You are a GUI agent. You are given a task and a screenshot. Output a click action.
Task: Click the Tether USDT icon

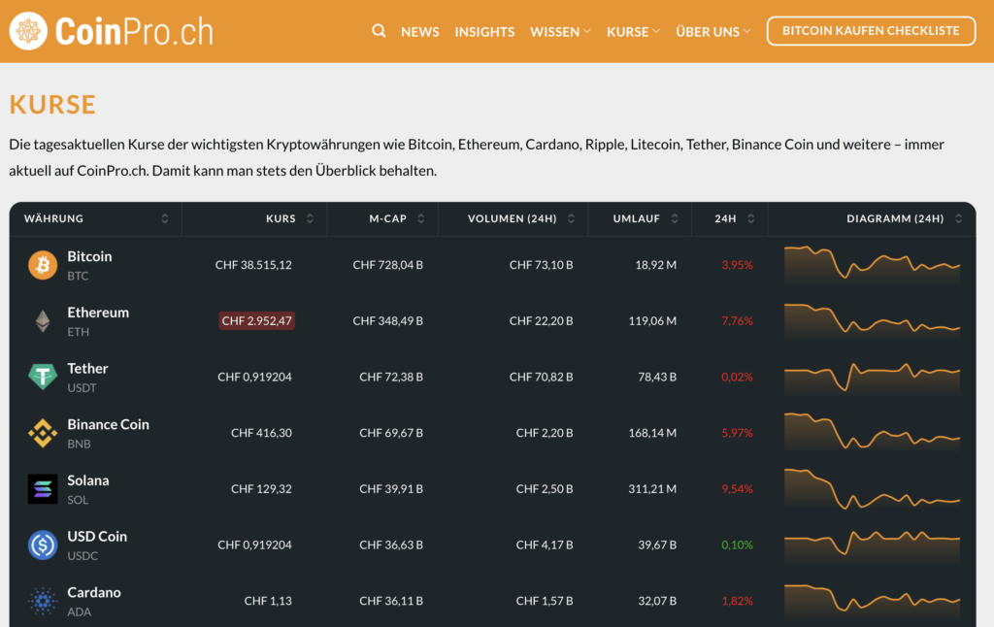click(42, 377)
